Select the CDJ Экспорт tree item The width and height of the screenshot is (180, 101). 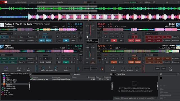click(10, 86)
